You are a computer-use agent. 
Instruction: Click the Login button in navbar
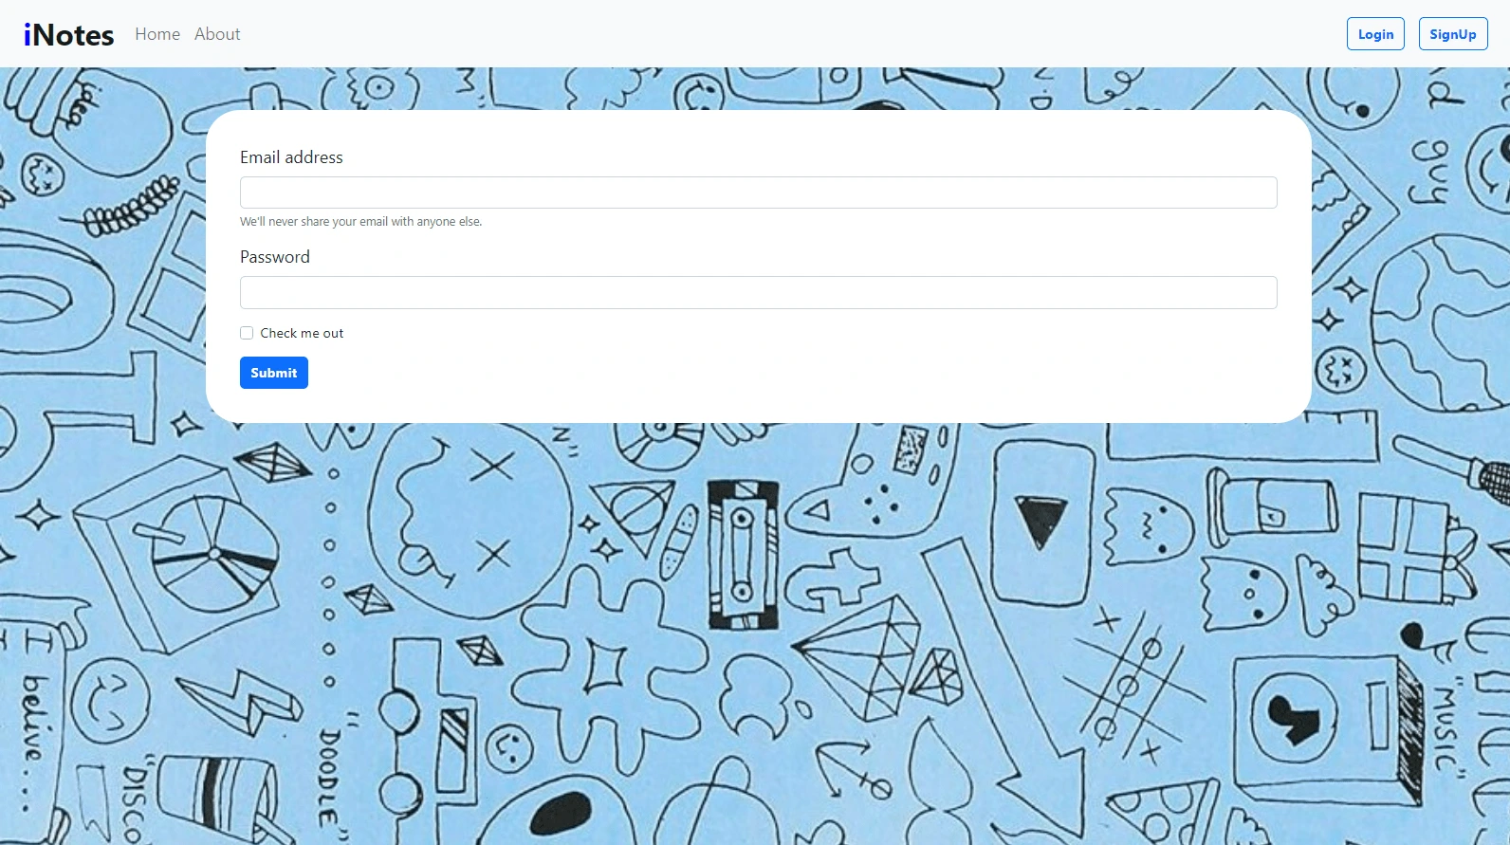click(1375, 34)
